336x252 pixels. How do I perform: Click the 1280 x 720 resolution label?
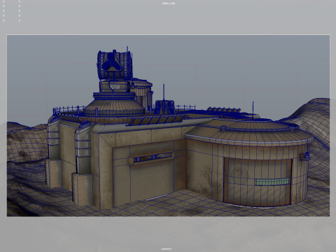tap(168, 3)
